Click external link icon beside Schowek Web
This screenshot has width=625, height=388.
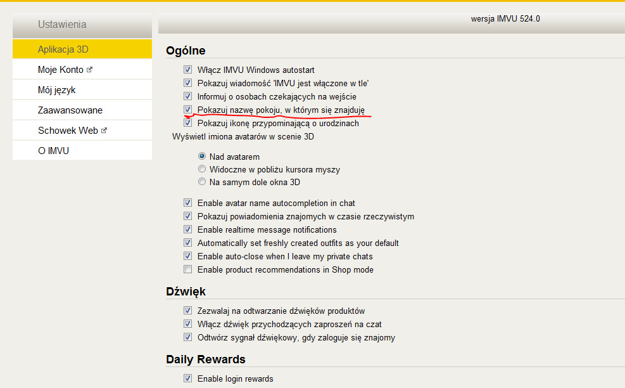pos(104,131)
